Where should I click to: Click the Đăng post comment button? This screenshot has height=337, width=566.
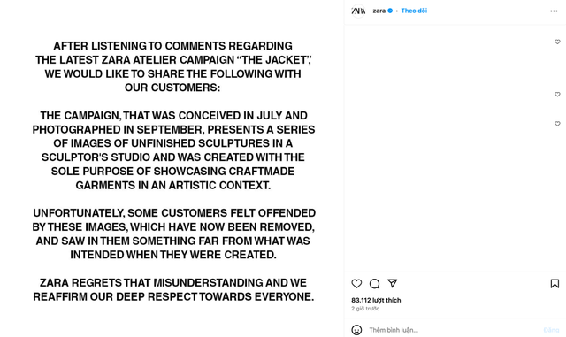point(551,330)
